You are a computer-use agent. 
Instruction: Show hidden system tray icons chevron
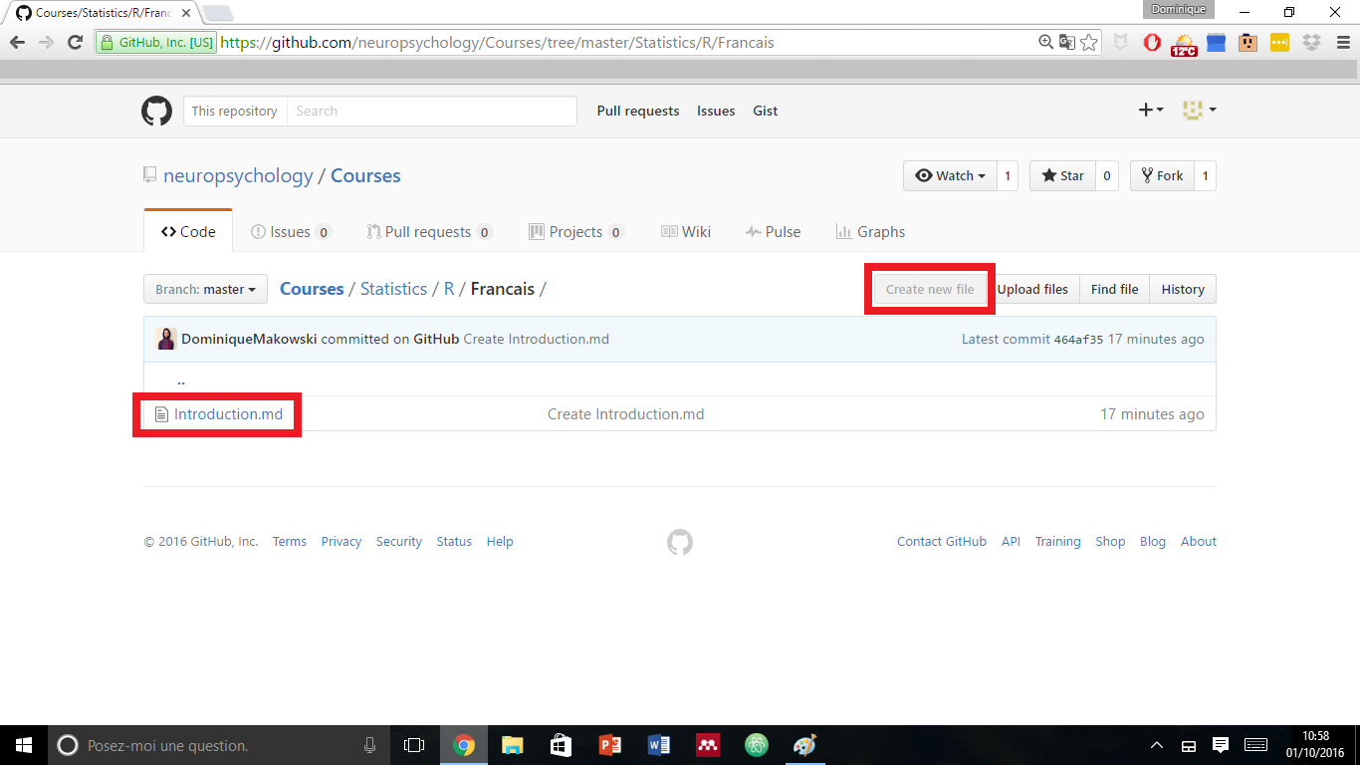(1157, 745)
